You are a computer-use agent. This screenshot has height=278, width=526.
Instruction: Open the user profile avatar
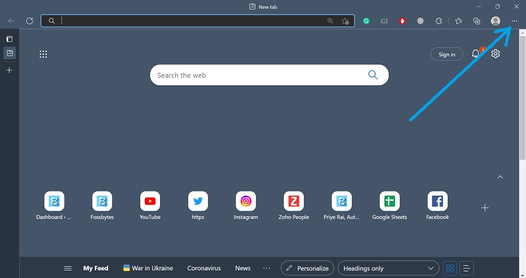pos(496,21)
